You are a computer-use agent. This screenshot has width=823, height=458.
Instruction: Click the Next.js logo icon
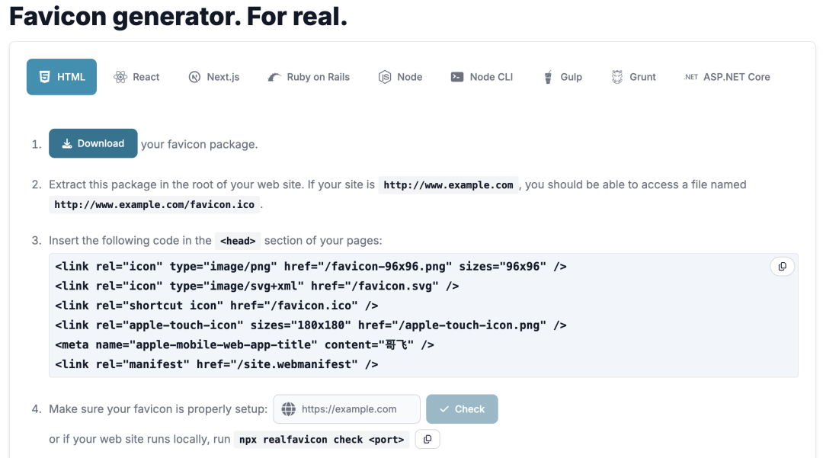point(194,77)
